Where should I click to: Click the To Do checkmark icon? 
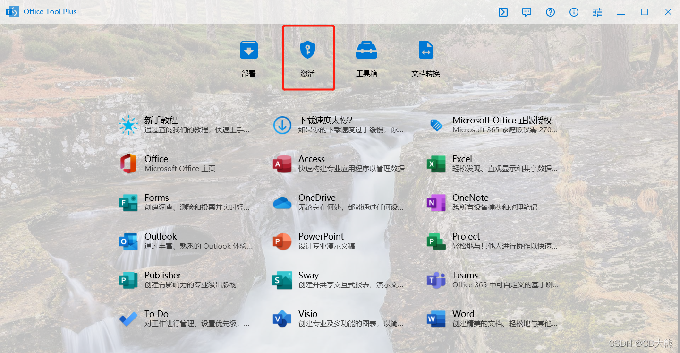coord(128,319)
